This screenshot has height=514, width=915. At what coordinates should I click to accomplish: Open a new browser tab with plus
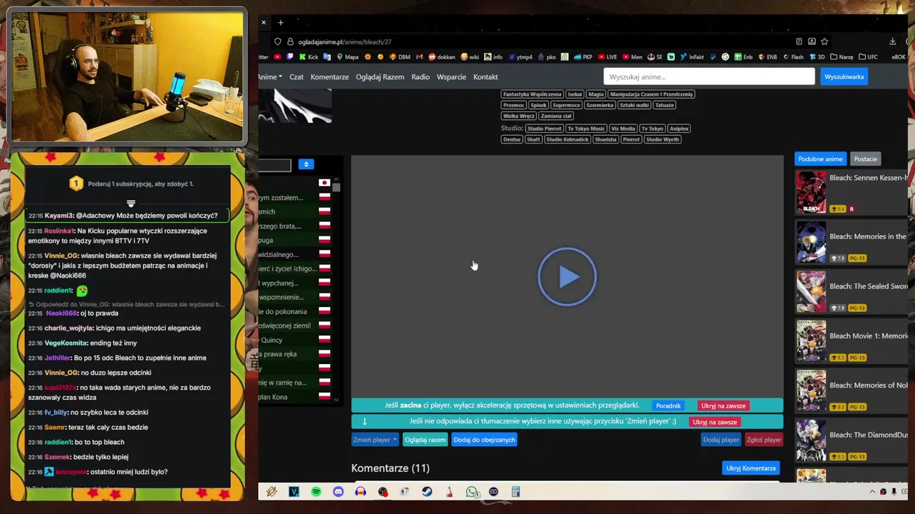point(280,23)
